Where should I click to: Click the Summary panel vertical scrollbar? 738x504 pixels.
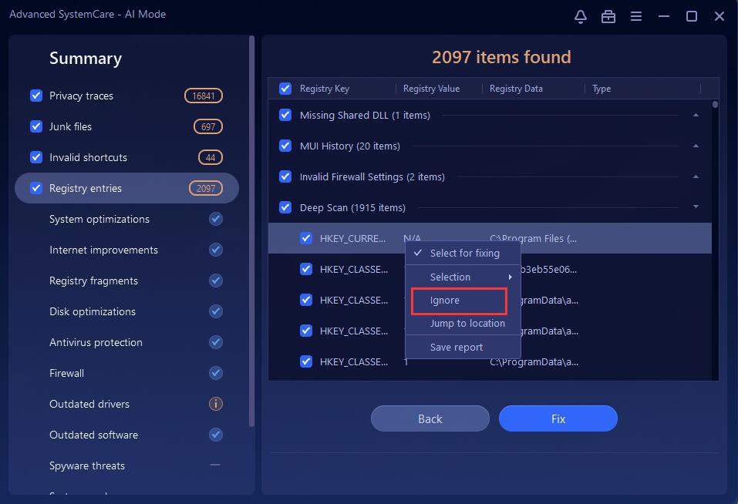[252, 230]
